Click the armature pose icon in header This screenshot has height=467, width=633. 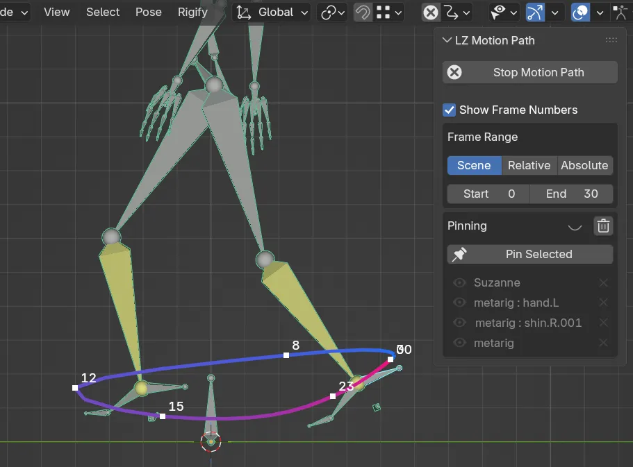[x=620, y=12]
